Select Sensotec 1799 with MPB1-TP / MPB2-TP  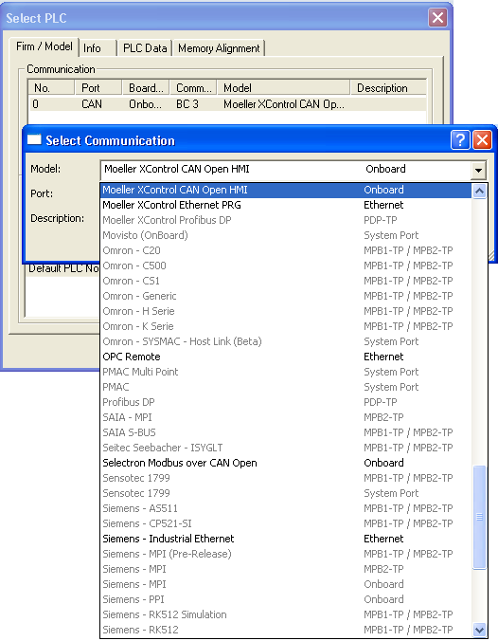click(286, 478)
